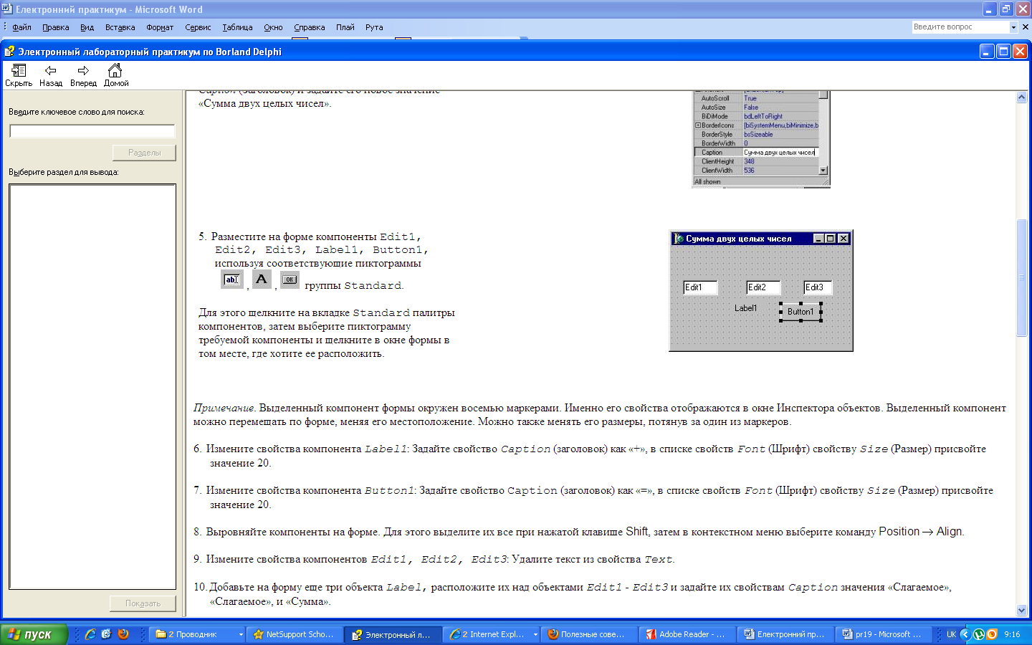Open the Справка menu
The width and height of the screenshot is (1032, 645).
(x=310, y=27)
